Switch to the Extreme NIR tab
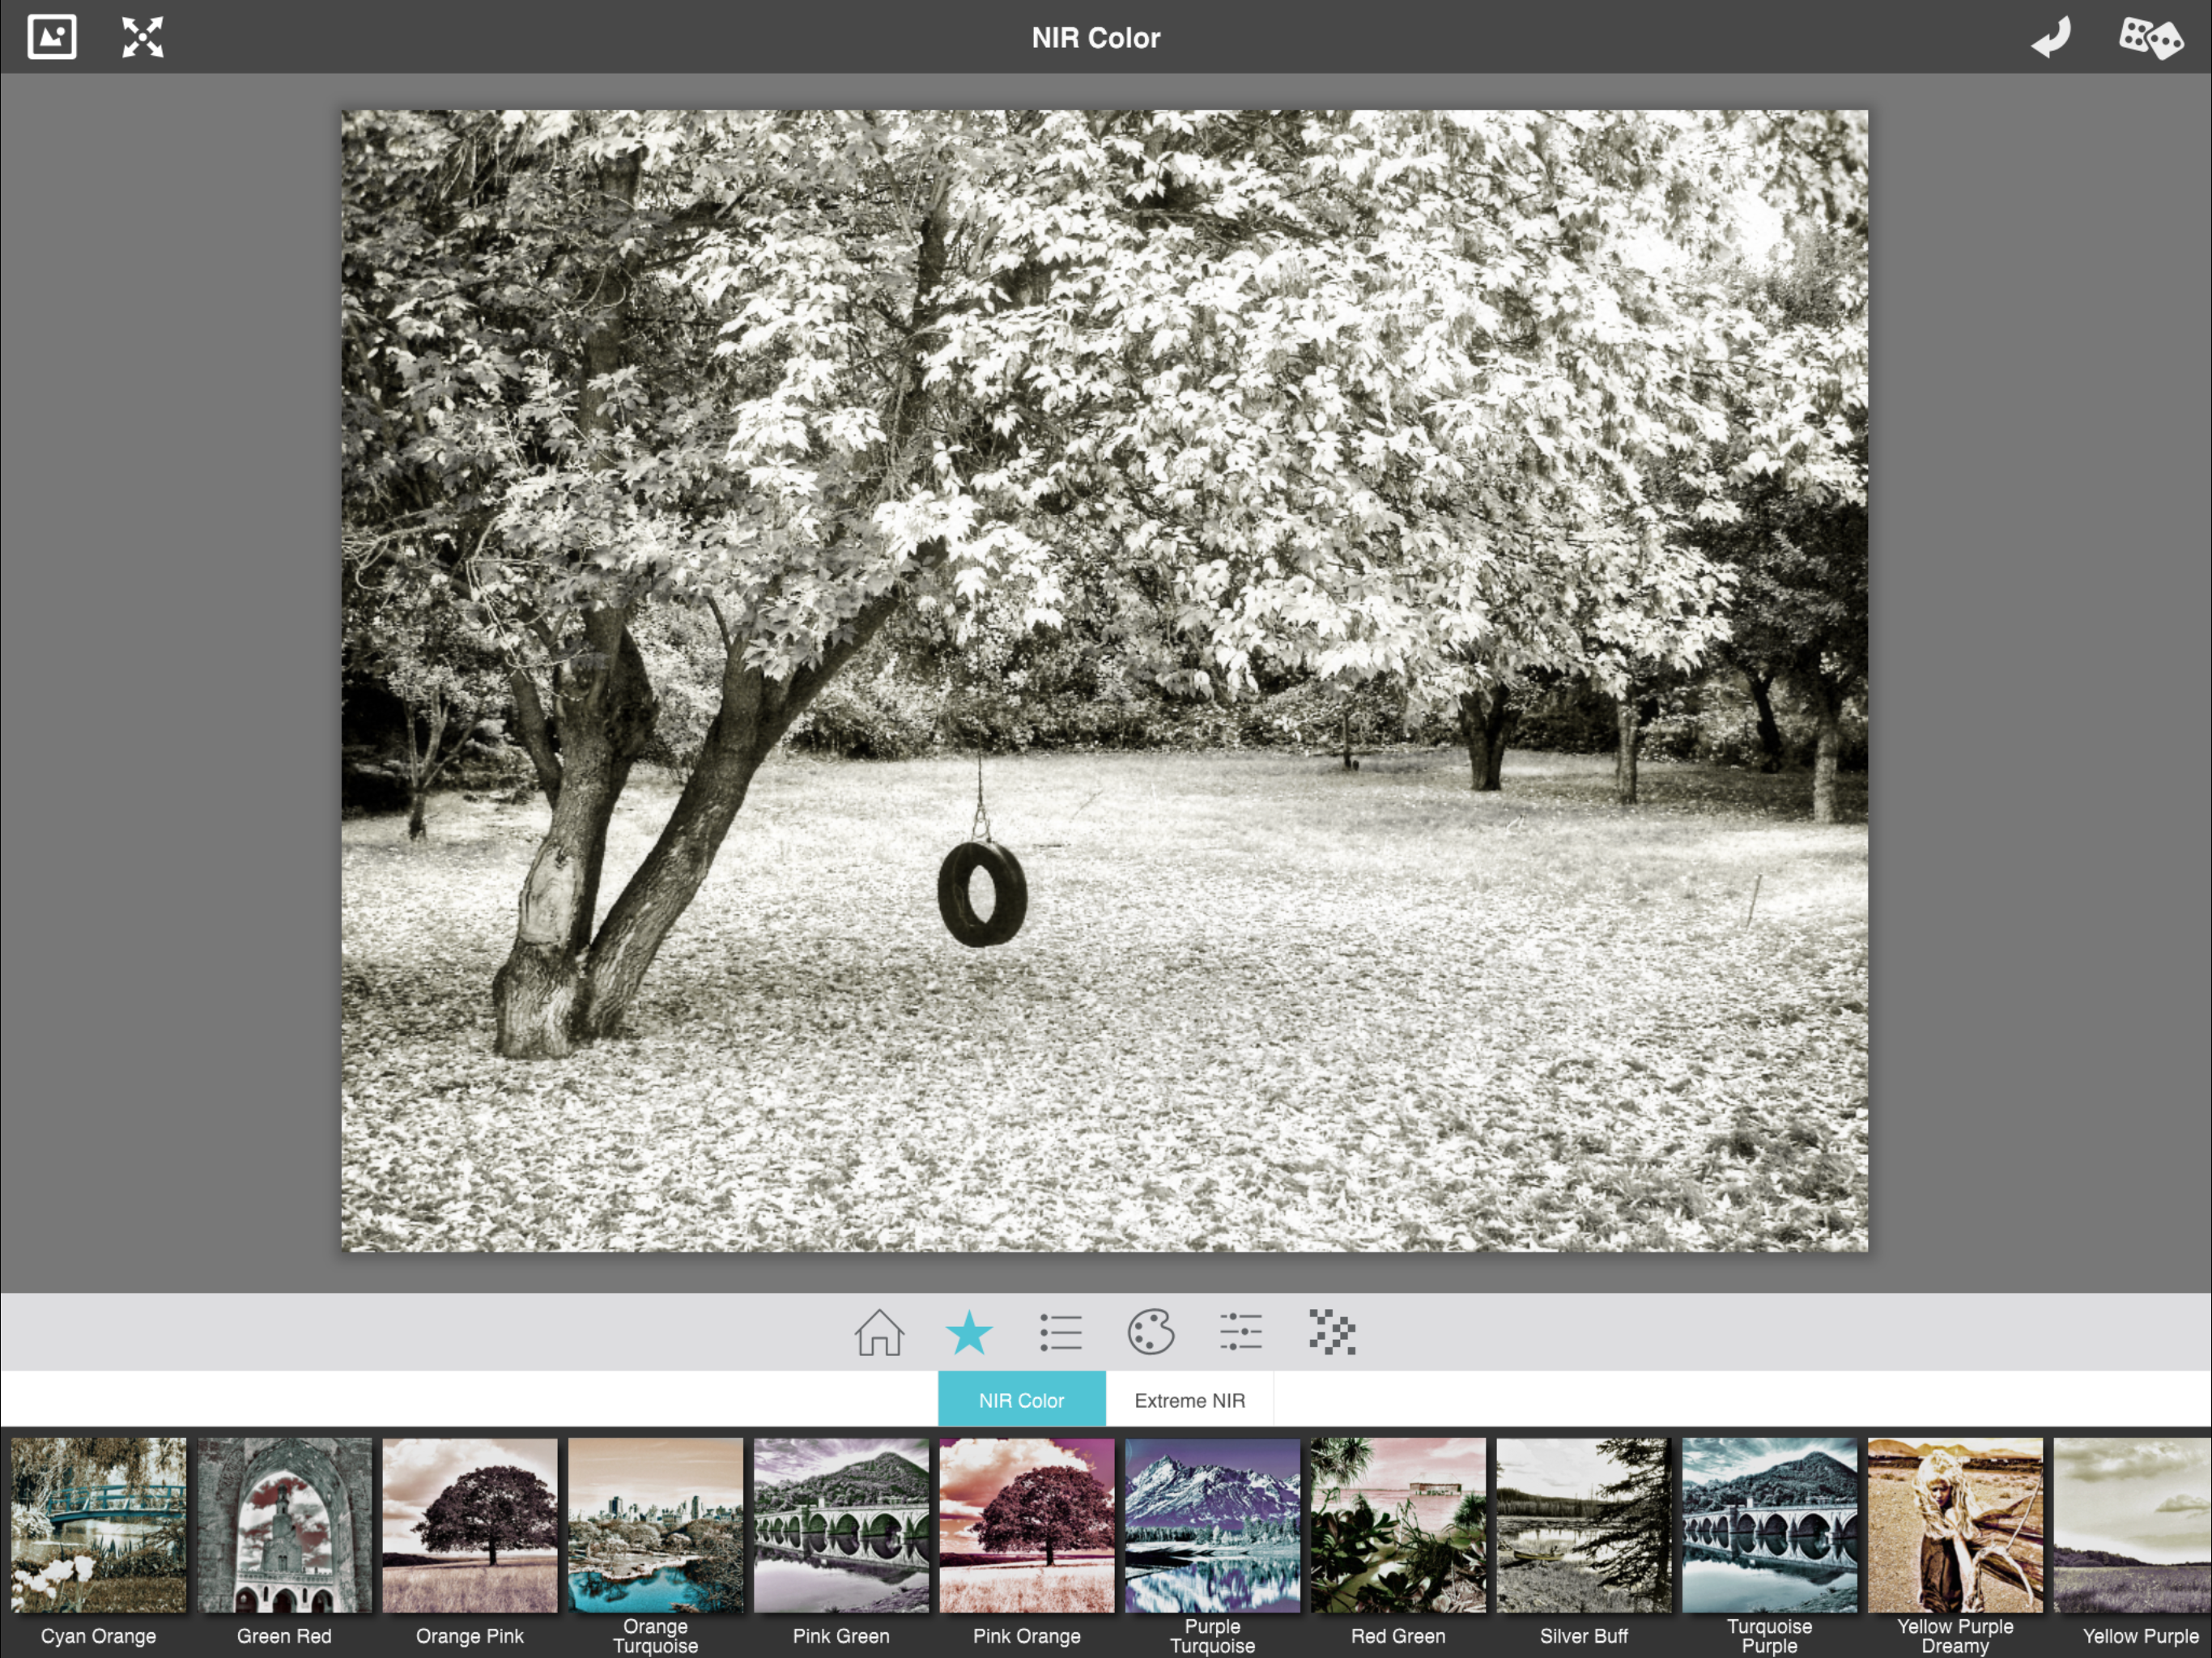Image resolution: width=2212 pixels, height=1658 pixels. (1189, 1400)
